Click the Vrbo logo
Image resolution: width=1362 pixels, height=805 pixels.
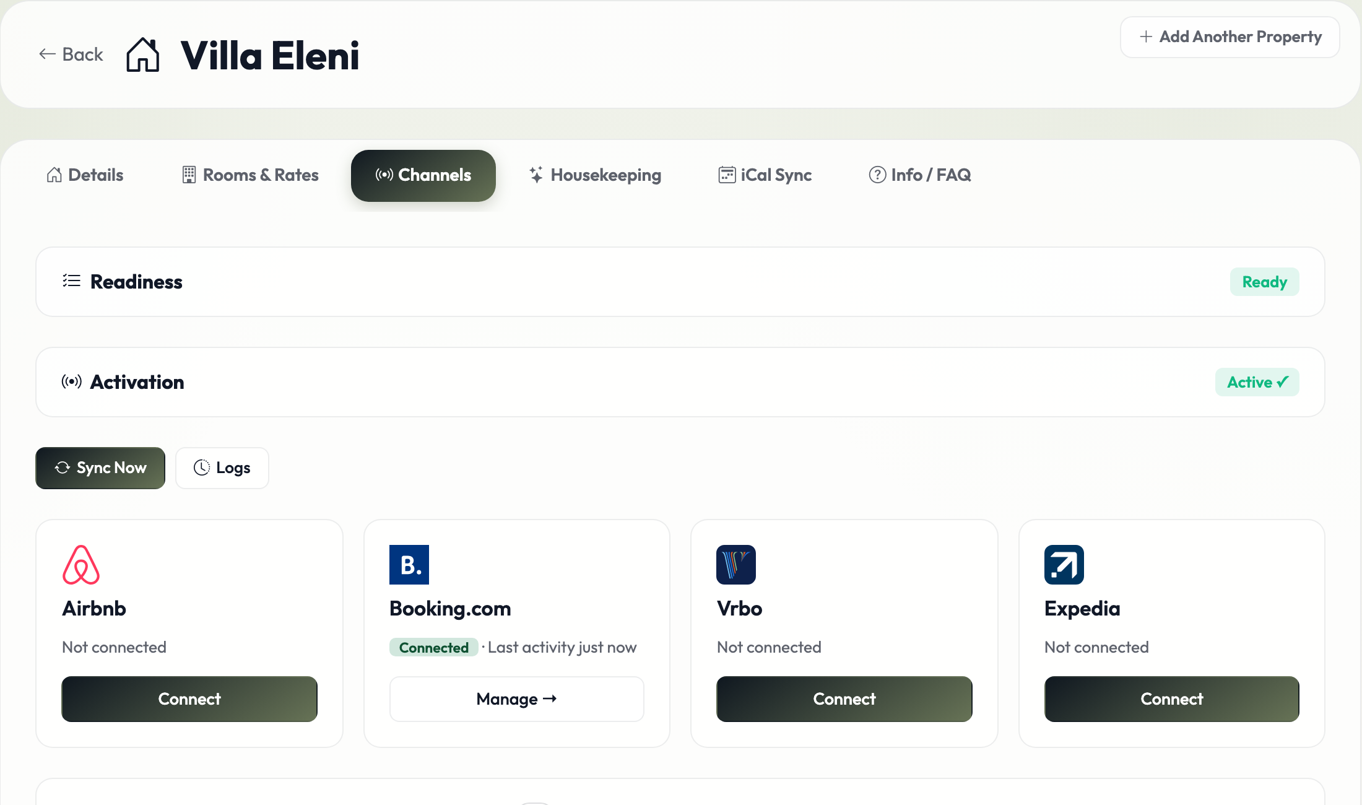(736, 565)
